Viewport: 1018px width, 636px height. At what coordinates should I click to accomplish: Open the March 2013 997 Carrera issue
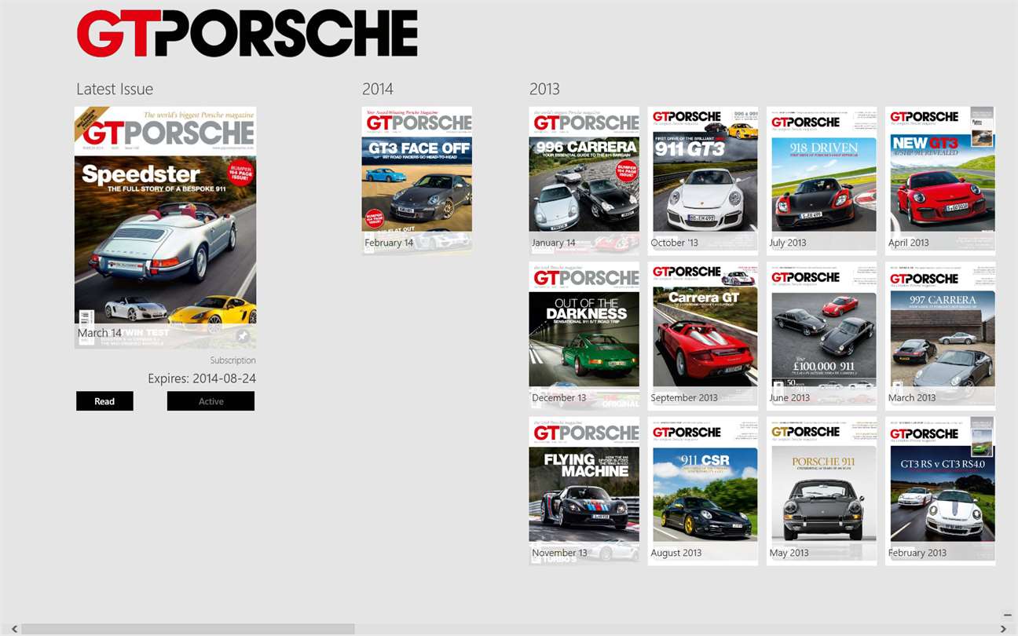(x=940, y=335)
